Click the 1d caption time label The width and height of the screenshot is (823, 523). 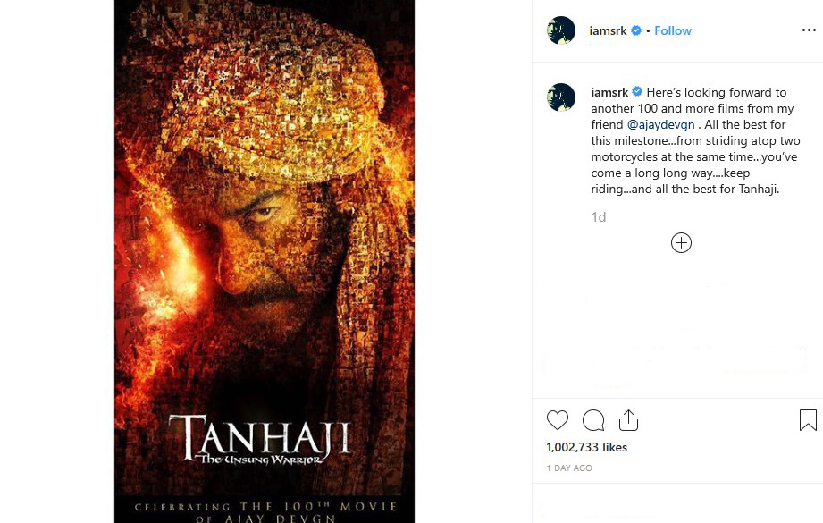pos(599,217)
